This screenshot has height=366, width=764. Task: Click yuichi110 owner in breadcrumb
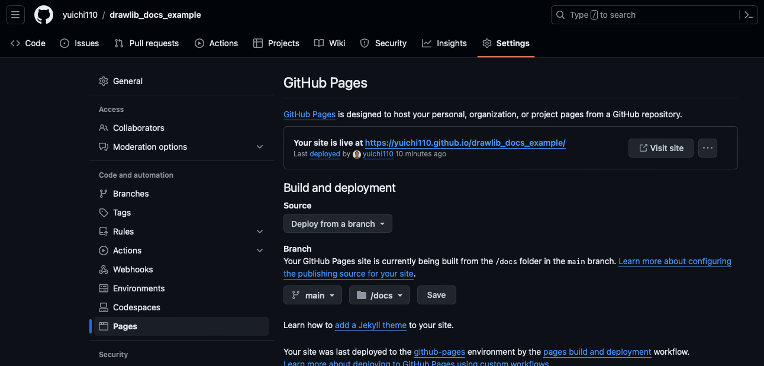coord(80,15)
